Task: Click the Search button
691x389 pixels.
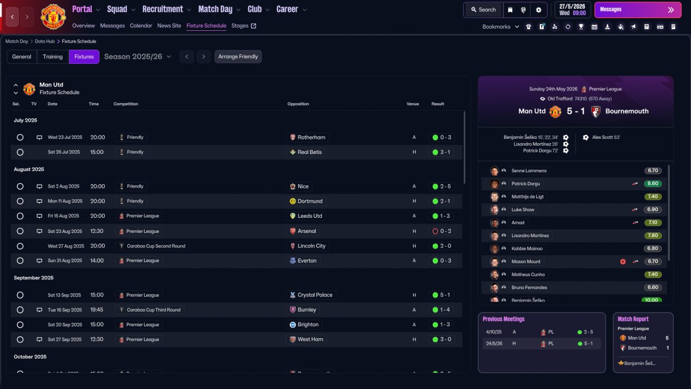Action: tap(483, 10)
